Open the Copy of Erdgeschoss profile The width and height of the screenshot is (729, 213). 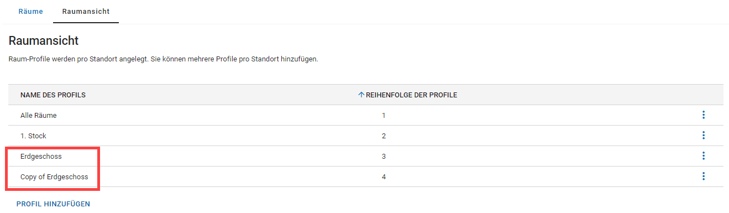[54, 176]
